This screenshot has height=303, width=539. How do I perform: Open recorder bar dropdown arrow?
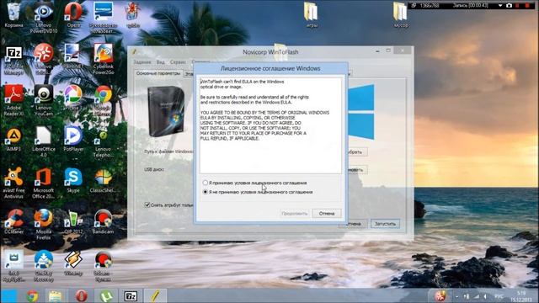(500, 6)
